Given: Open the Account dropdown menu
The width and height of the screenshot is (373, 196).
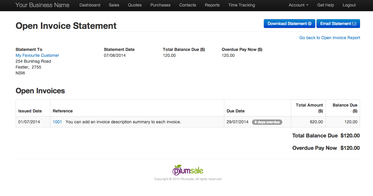Looking at the screenshot, I should pyautogui.click(x=298, y=5).
